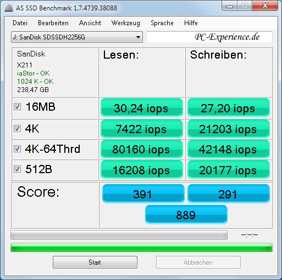Minimize the AS SSD Benchmark window
This screenshot has height=280, width=282.
(230, 6)
